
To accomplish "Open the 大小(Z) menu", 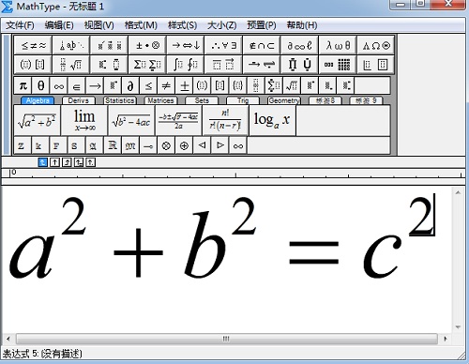I will pyautogui.click(x=221, y=25).
